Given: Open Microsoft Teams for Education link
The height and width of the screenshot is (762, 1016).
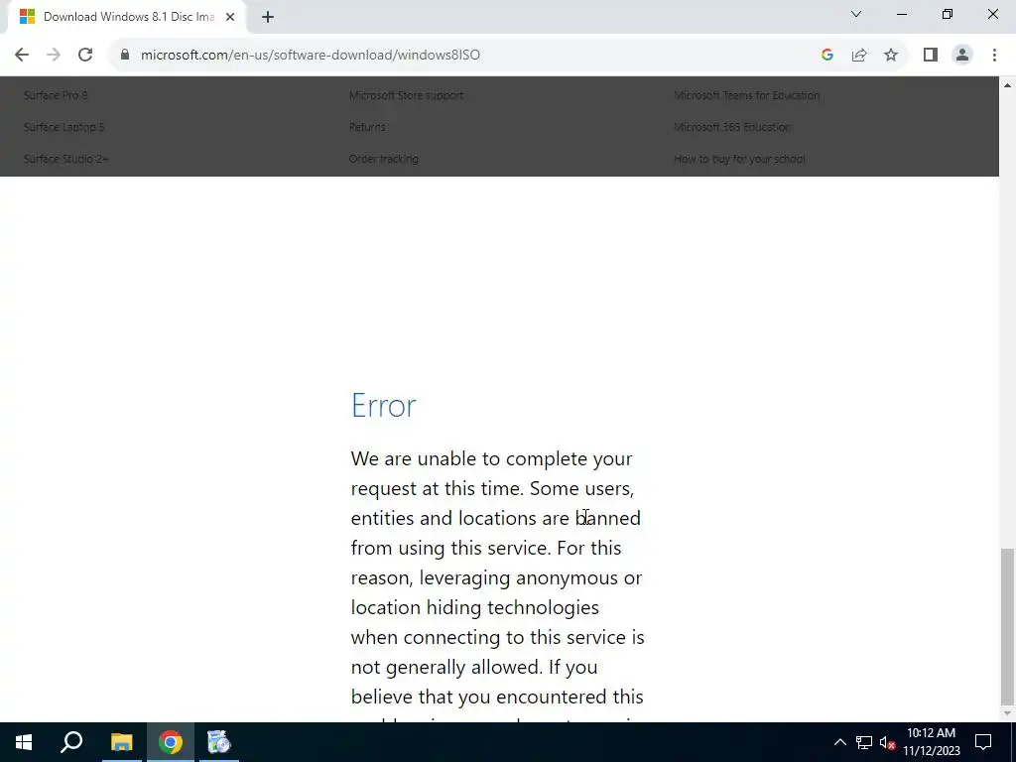Looking at the screenshot, I should (x=746, y=95).
